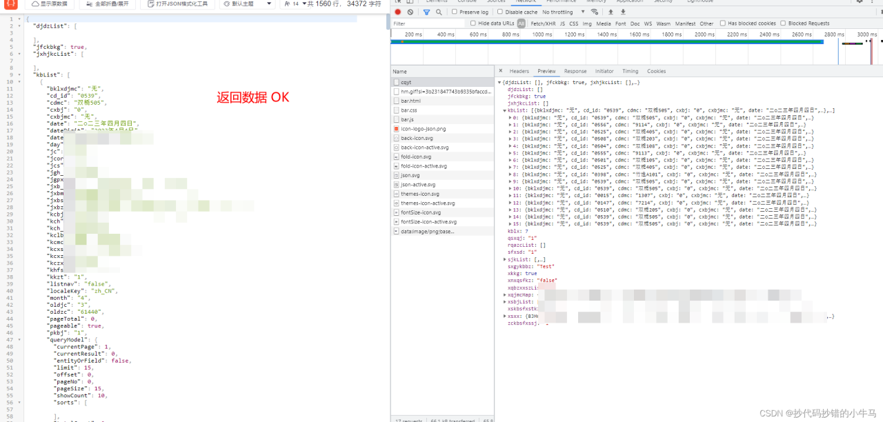This screenshot has height=422, width=883.
Task: Toggle the network filter funnel icon
Action: tap(426, 12)
